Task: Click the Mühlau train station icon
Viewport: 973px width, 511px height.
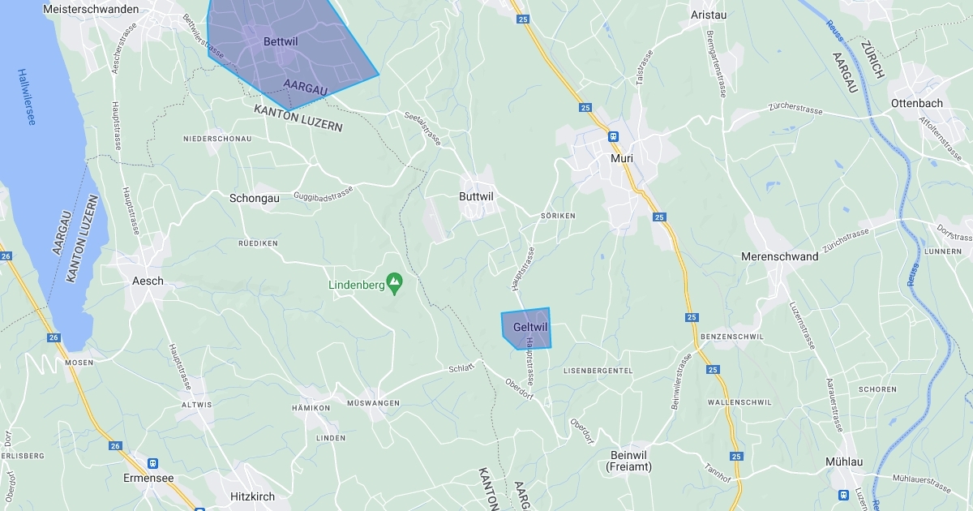Action: click(843, 494)
